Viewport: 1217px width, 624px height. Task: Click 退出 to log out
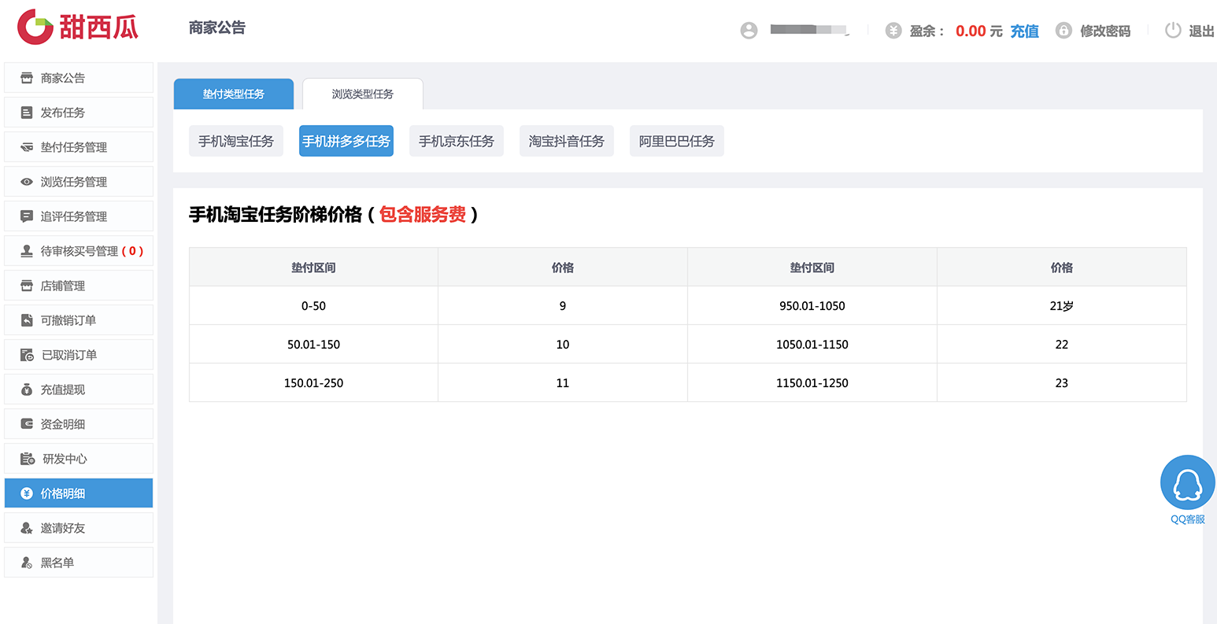click(1201, 31)
